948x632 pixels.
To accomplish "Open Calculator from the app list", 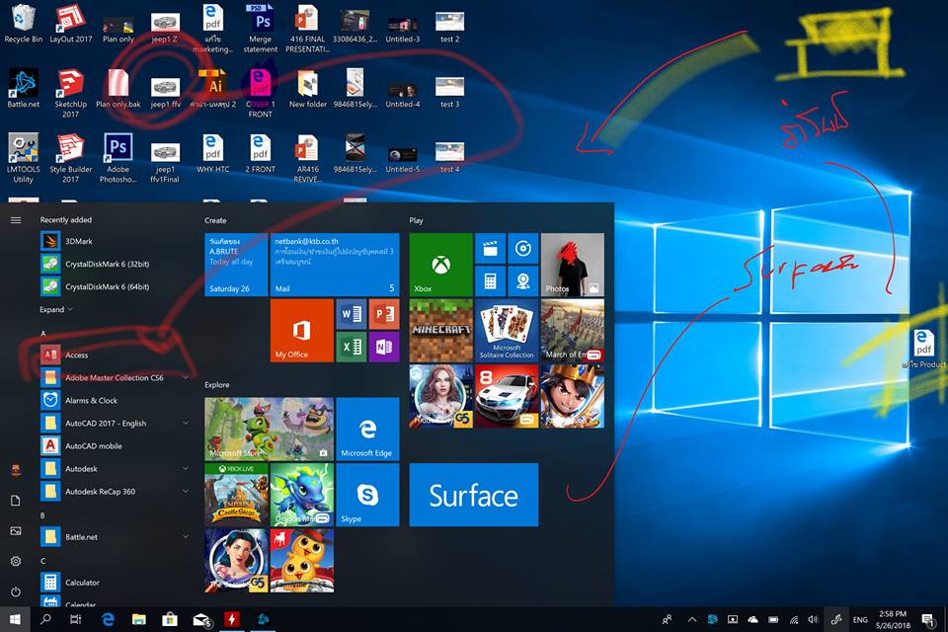I will pyautogui.click(x=115, y=583).
